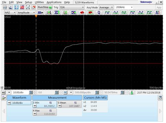The width and height of the screenshot is (166, 123).
Task: Open the Amplitude measurement category dropdown
Action: (26, 13)
